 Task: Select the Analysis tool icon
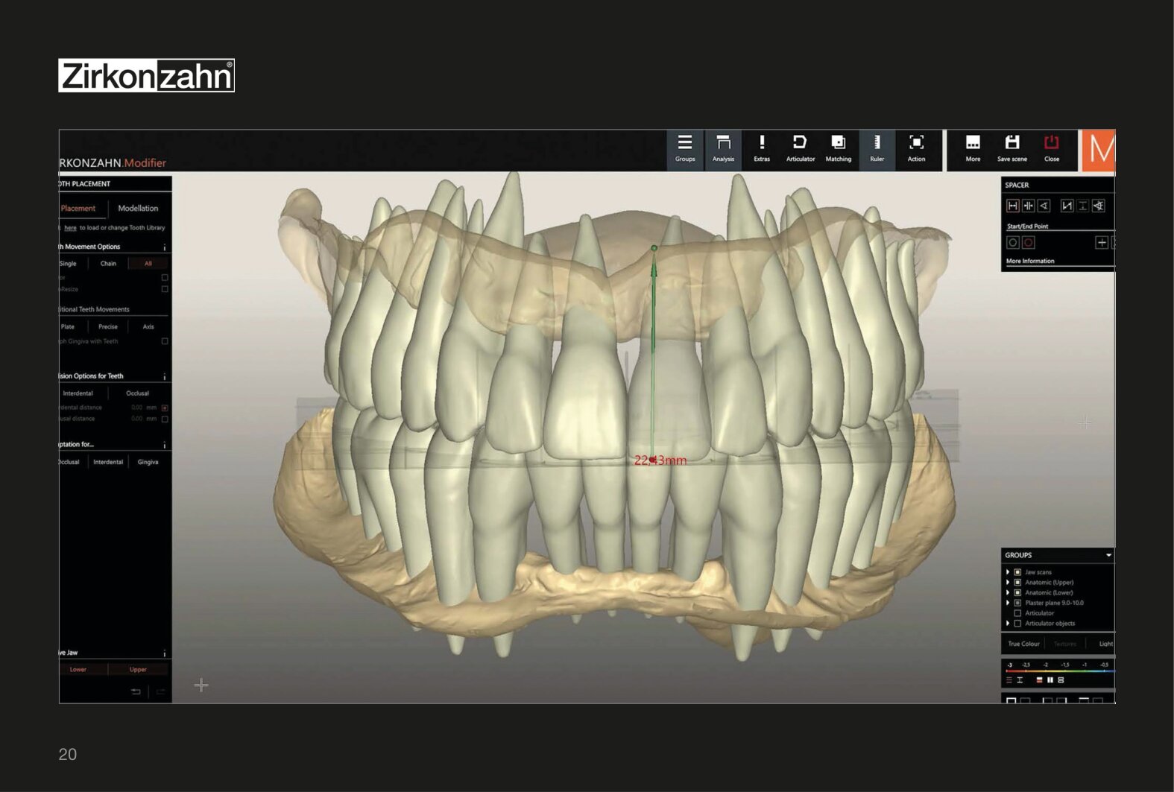pyautogui.click(x=723, y=148)
